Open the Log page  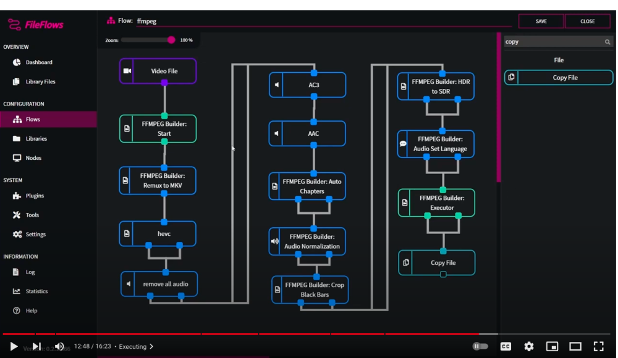point(30,272)
